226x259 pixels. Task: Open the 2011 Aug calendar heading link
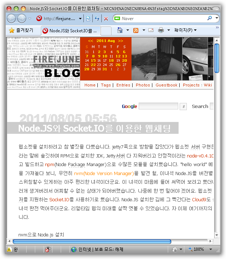point(106,41)
